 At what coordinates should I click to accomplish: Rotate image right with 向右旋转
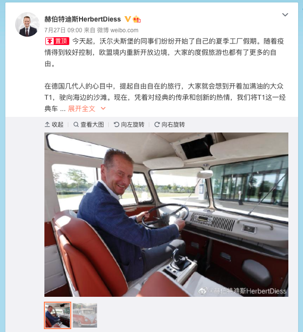(x=169, y=125)
